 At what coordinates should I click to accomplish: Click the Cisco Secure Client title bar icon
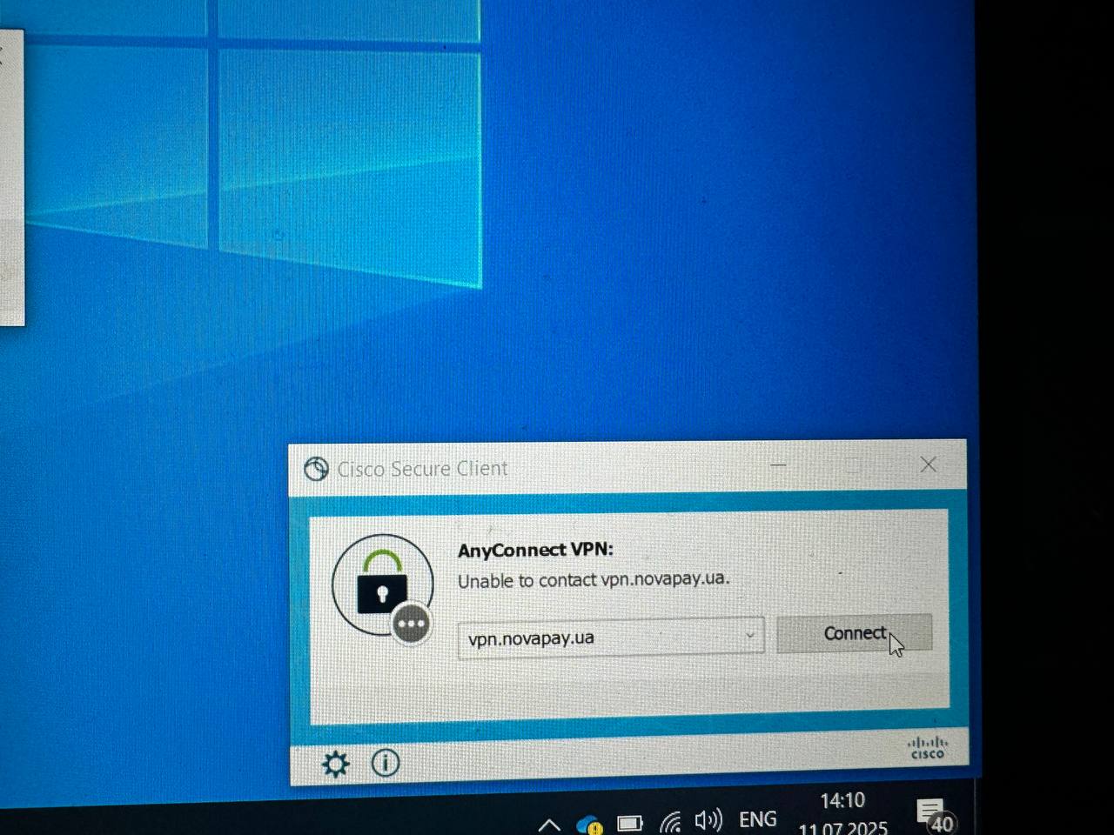(x=316, y=469)
